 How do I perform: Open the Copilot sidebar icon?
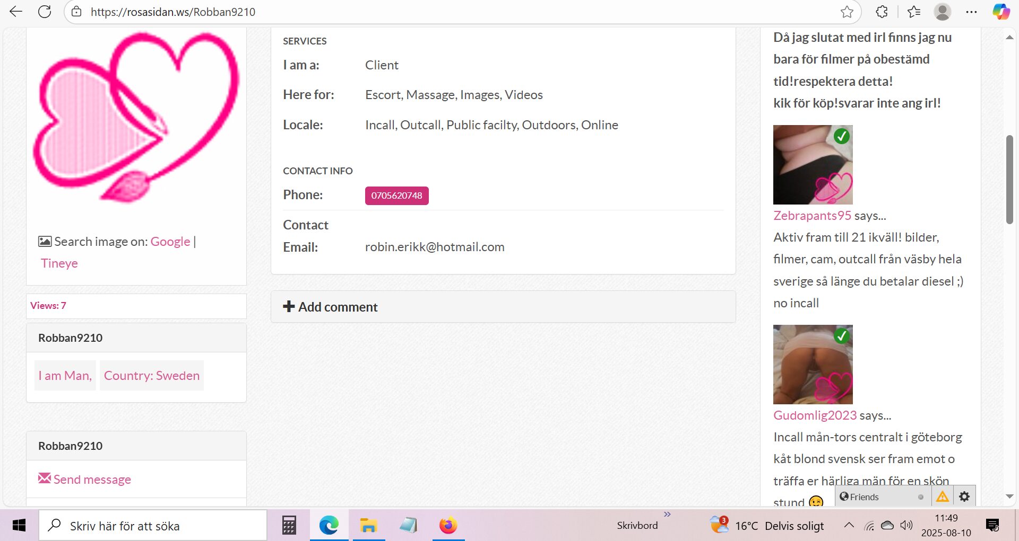click(x=1001, y=12)
